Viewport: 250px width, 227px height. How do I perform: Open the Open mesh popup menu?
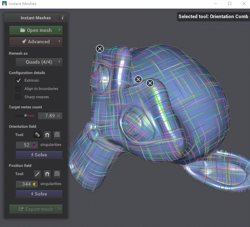(x=36, y=30)
